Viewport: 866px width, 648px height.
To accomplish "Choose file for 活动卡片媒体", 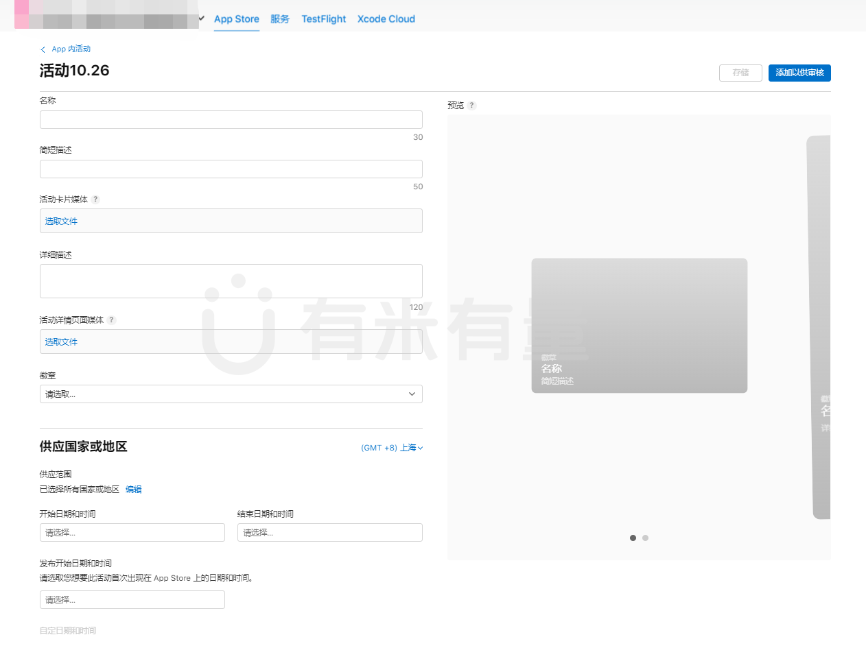I will click(x=62, y=221).
